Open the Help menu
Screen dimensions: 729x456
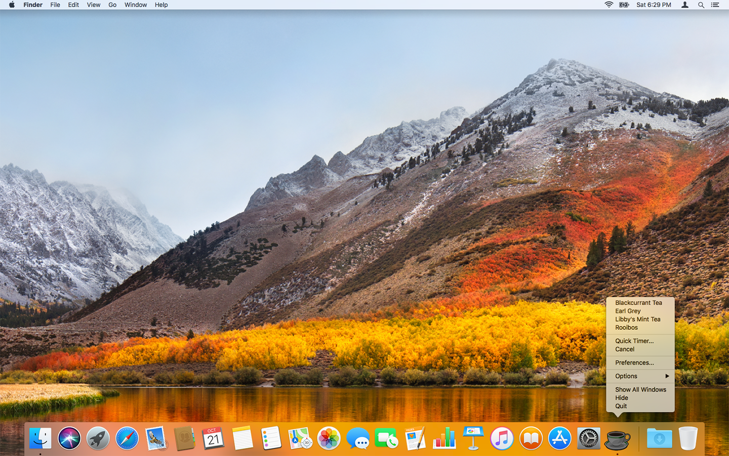click(x=161, y=5)
